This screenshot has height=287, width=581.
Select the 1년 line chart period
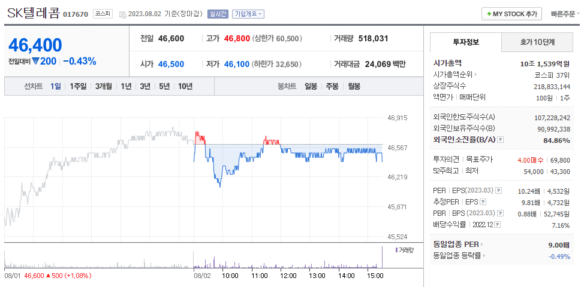coord(125,87)
